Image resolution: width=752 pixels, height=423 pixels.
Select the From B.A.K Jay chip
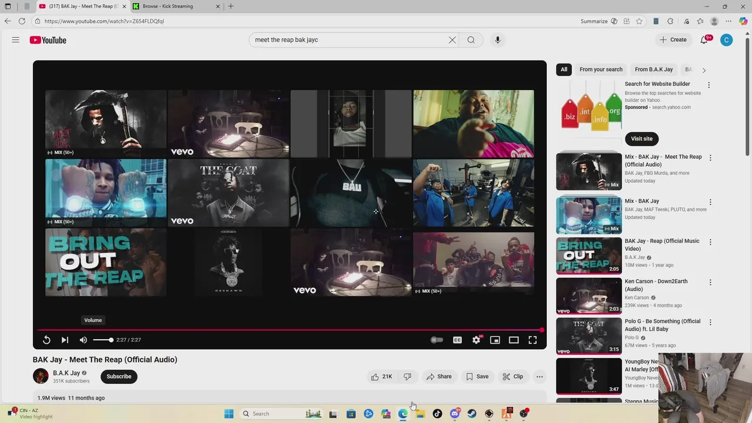[654, 69]
